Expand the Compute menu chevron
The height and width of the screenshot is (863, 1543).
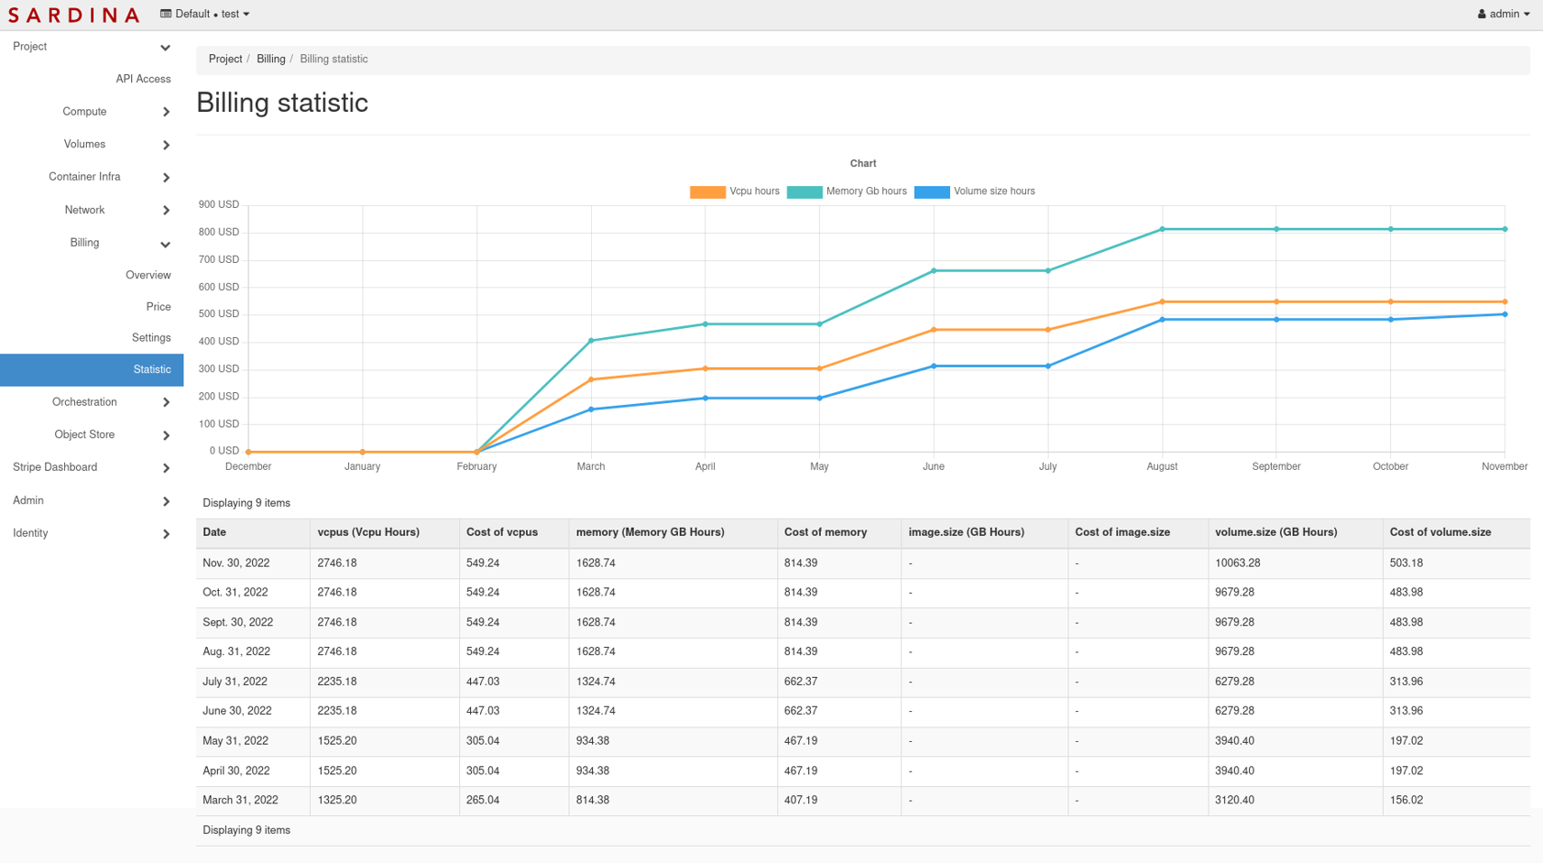tap(166, 112)
